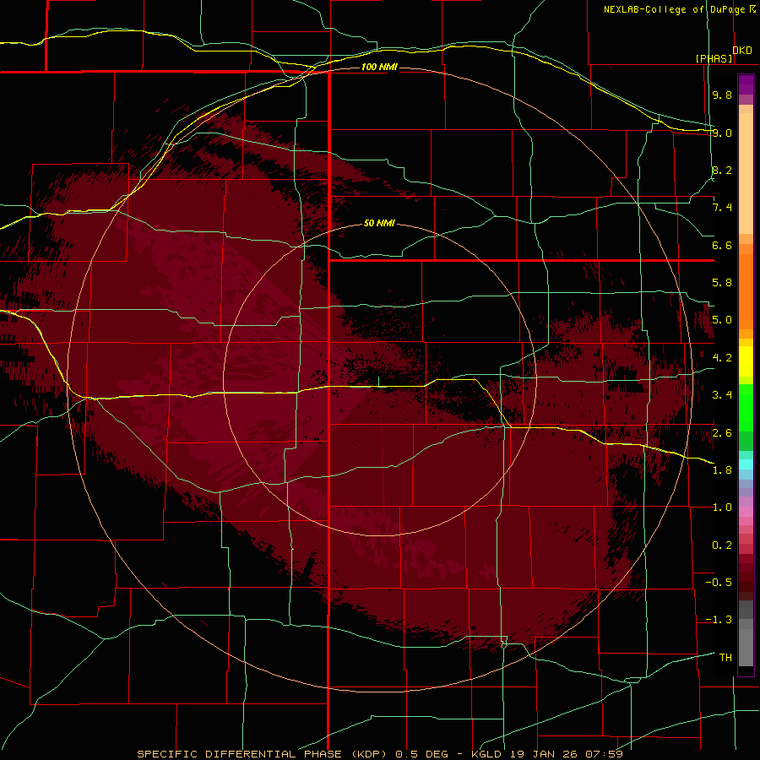760x760 pixels.
Task: Click the 5.0 value on color scale
Action: coord(722,320)
